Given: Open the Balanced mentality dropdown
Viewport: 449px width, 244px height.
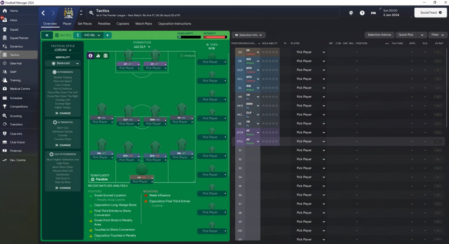Looking at the screenshot, I should pyautogui.click(x=63, y=63).
